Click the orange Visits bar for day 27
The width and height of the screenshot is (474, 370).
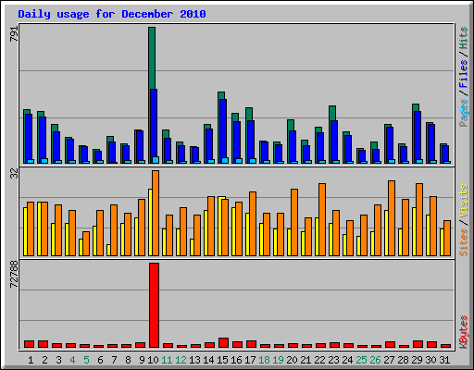click(392, 218)
